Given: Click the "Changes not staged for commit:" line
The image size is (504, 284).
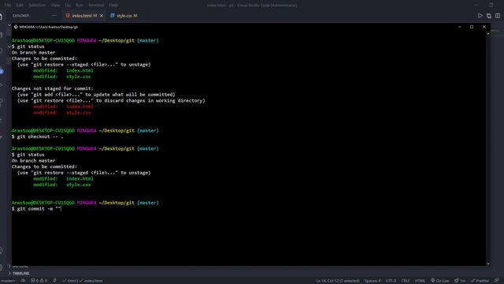Looking at the screenshot, I should click(x=53, y=88).
